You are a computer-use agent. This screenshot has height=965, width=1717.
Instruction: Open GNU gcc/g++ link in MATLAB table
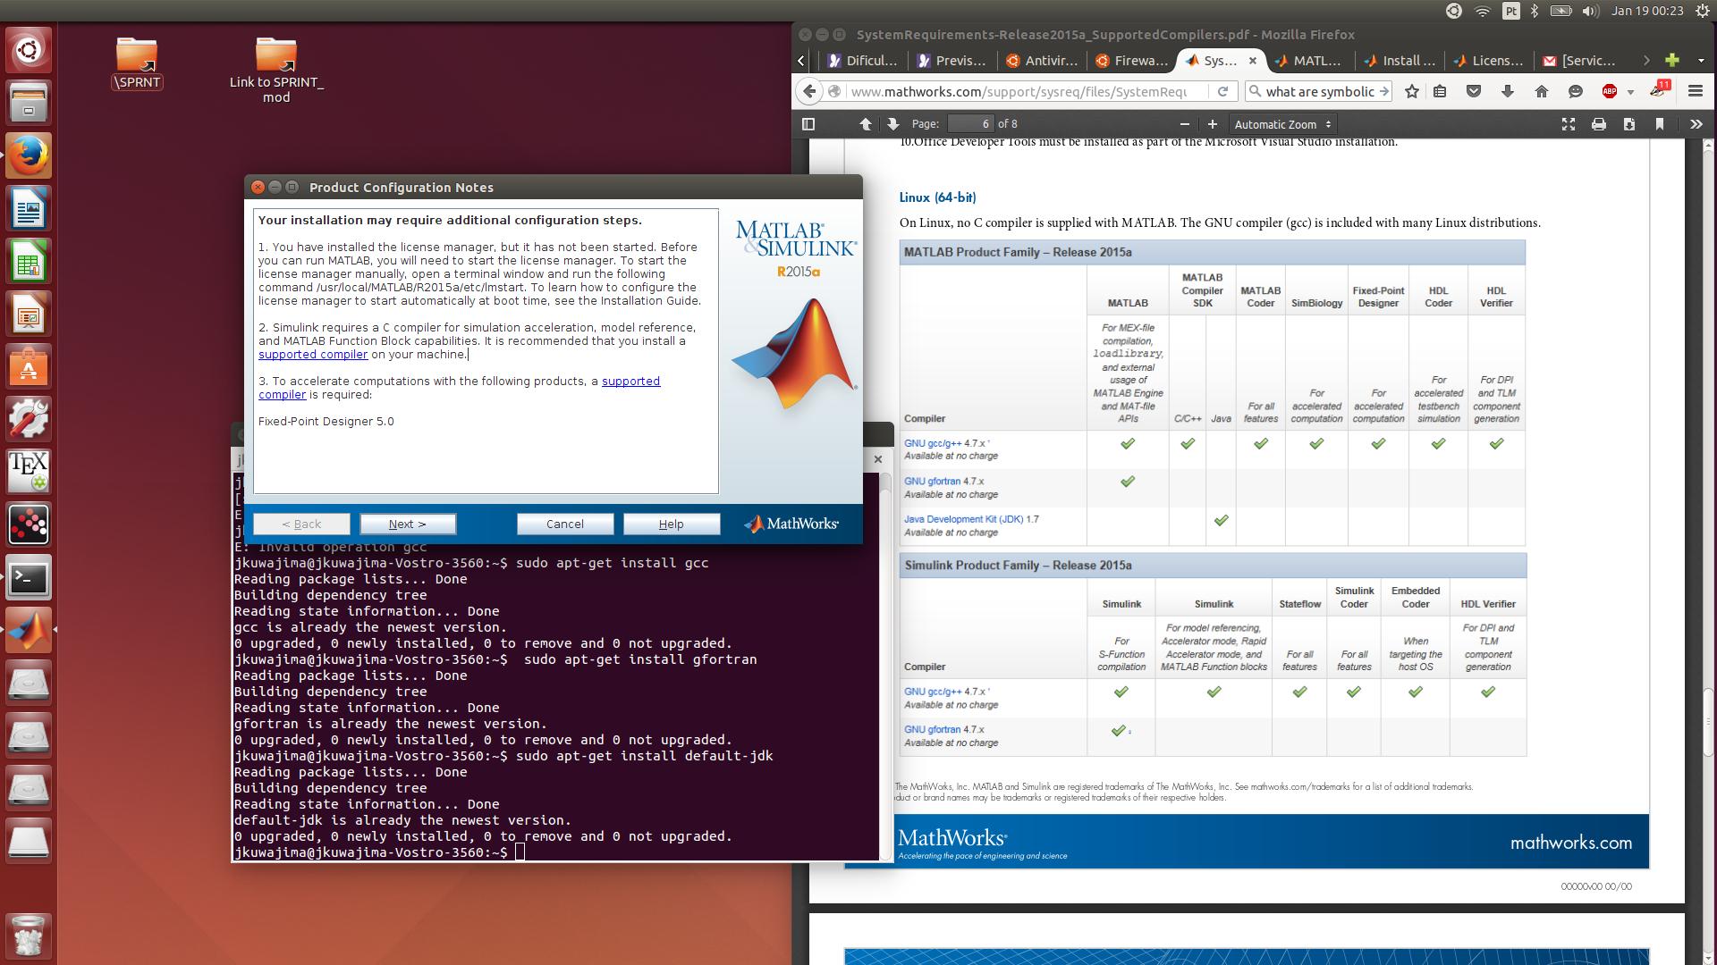click(933, 443)
